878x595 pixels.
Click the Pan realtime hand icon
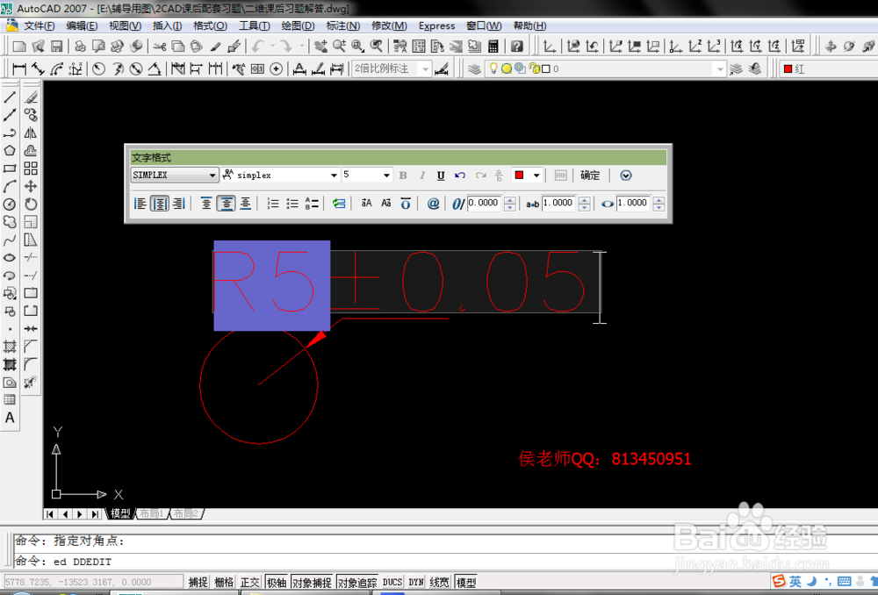(x=320, y=47)
